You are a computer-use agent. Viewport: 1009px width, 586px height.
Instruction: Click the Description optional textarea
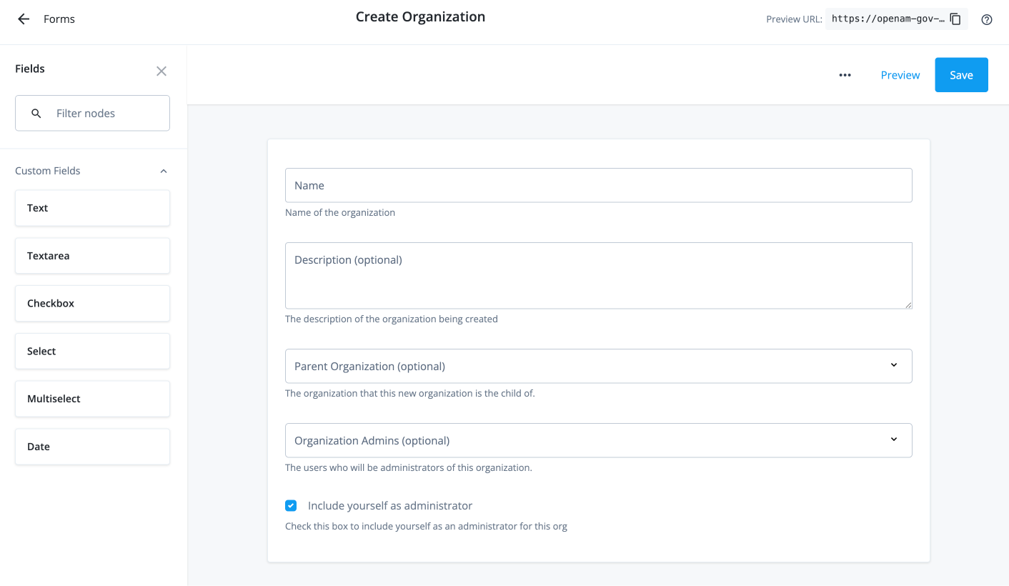(x=598, y=275)
